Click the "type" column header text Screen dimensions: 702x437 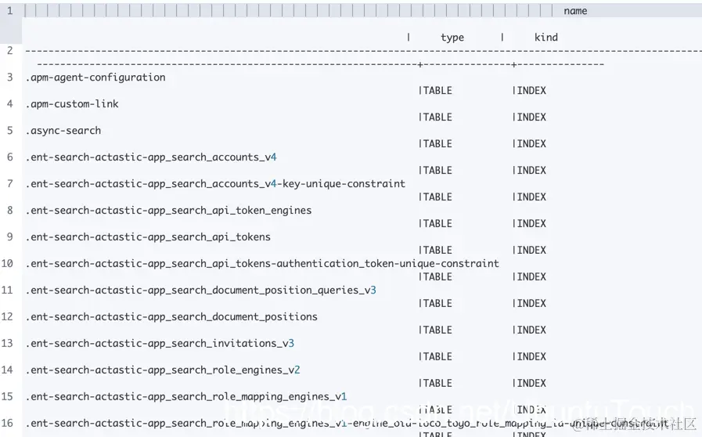click(x=452, y=38)
